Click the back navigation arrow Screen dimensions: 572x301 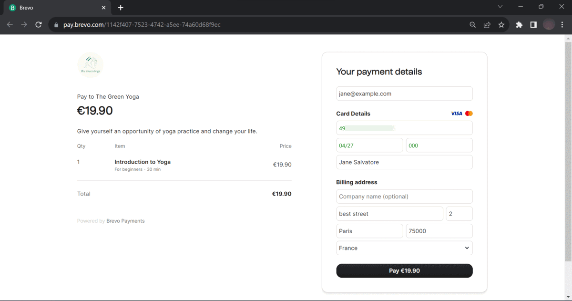pos(10,24)
